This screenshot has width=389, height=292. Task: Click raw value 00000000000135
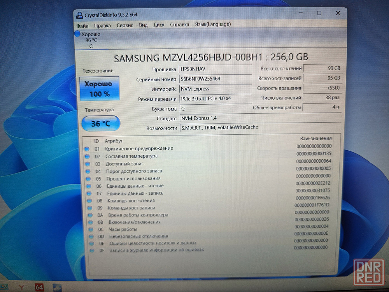click(x=314, y=154)
